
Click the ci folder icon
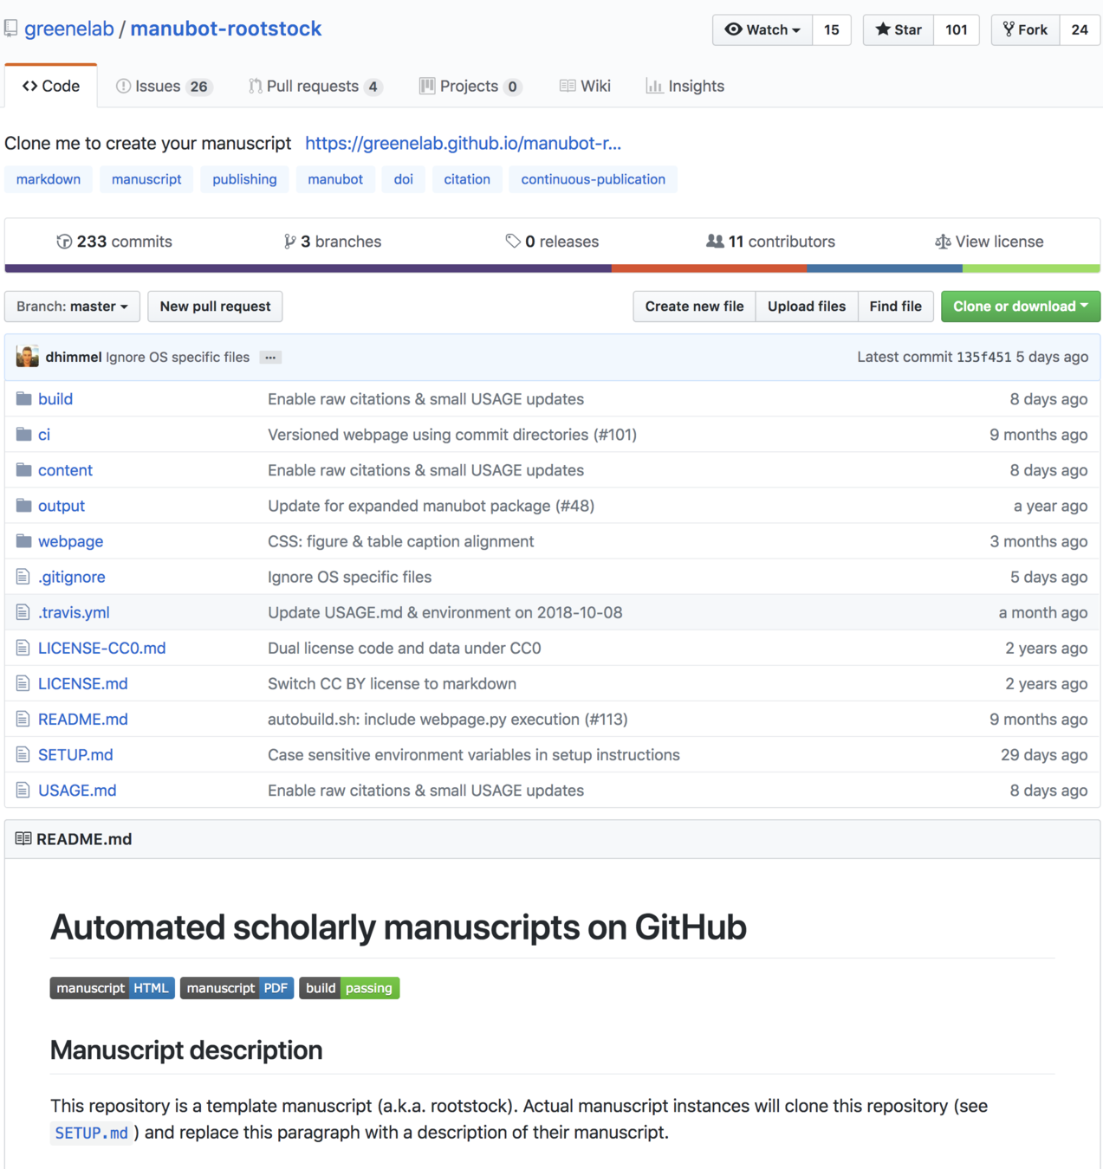(23, 435)
